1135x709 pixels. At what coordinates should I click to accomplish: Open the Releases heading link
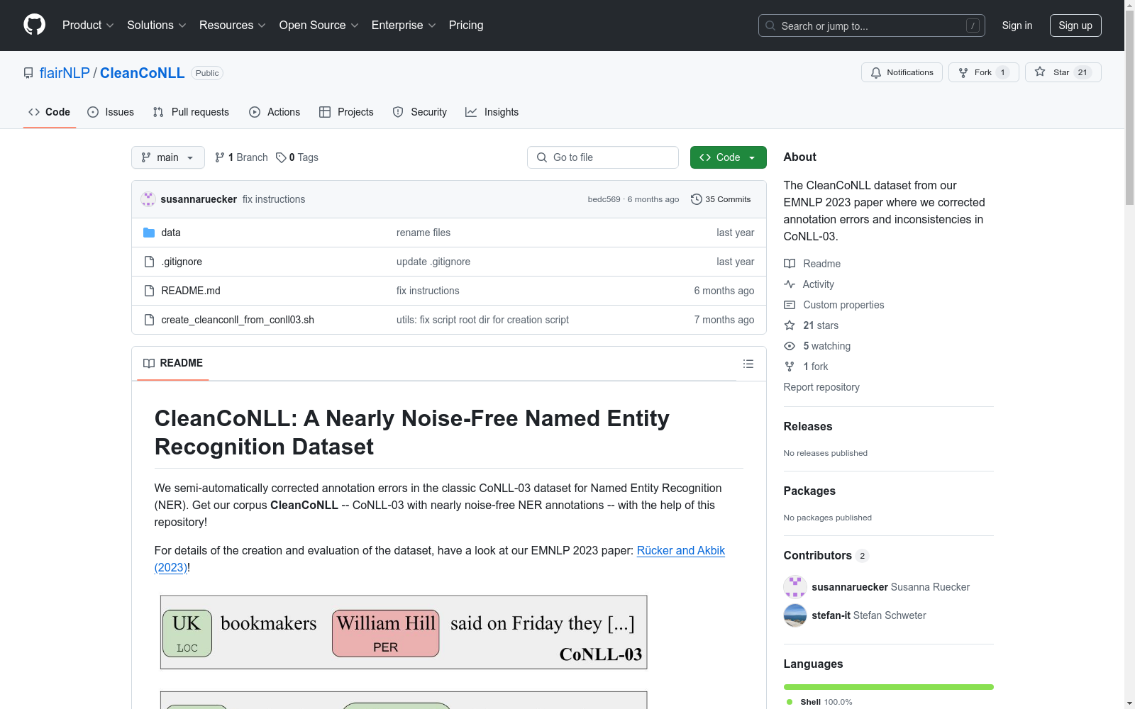(x=808, y=426)
